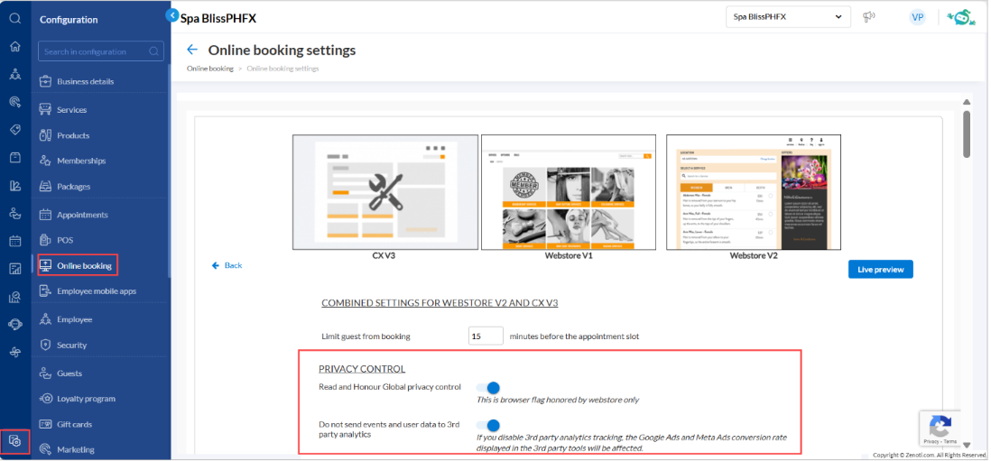Click the Services icon in sidebar
Image resolution: width=991 pixels, height=461 pixels.
point(45,110)
